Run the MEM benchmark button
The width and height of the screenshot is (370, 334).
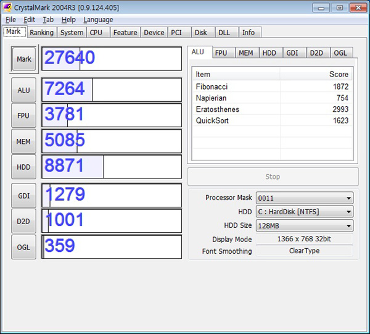point(23,141)
